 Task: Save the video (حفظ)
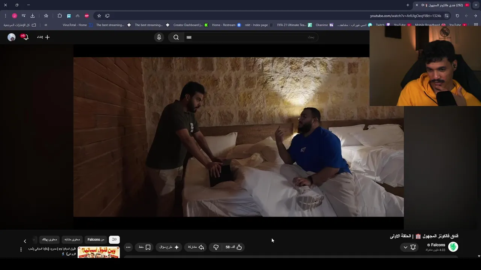[x=144, y=247]
